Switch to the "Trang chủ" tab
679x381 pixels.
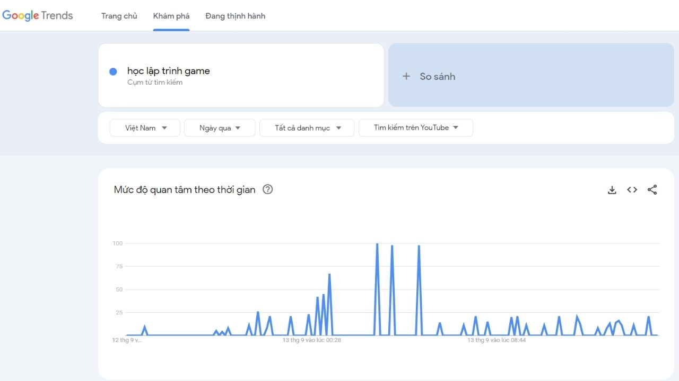pyautogui.click(x=119, y=16)
